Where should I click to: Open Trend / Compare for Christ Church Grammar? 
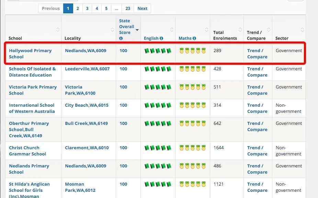[x=257, y=151]
